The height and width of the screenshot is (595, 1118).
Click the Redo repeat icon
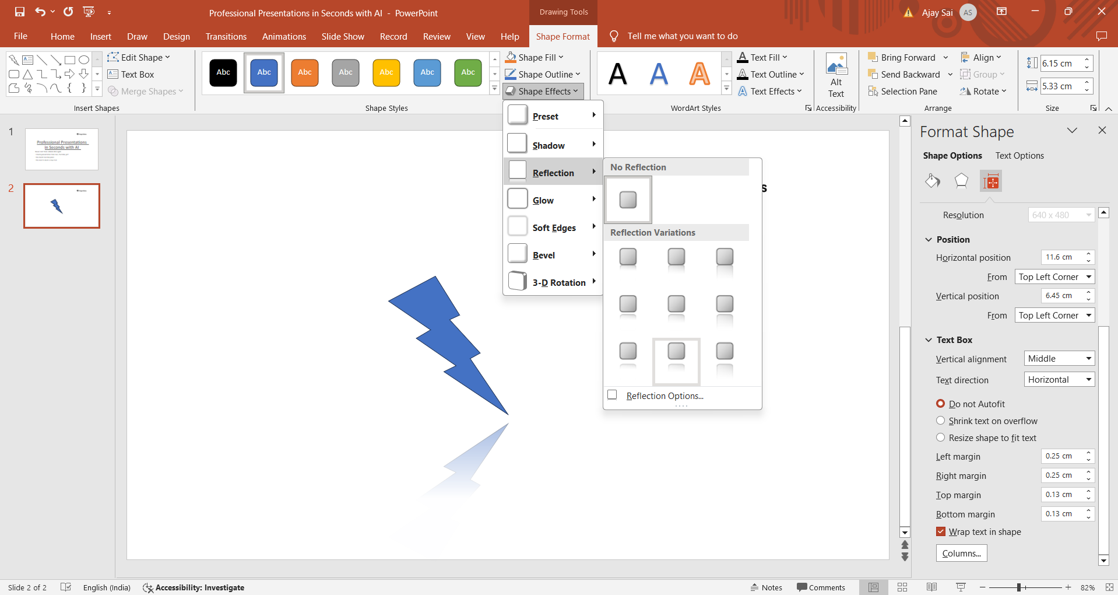[68, 12]
